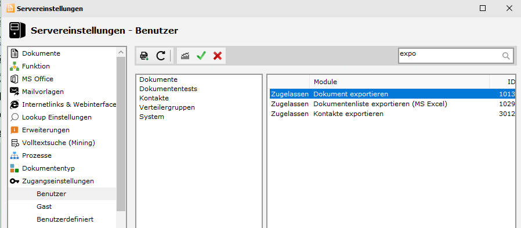
Task: Click Zugelassen status of Dokumentenliste exportieren
Action: [290, 104]
